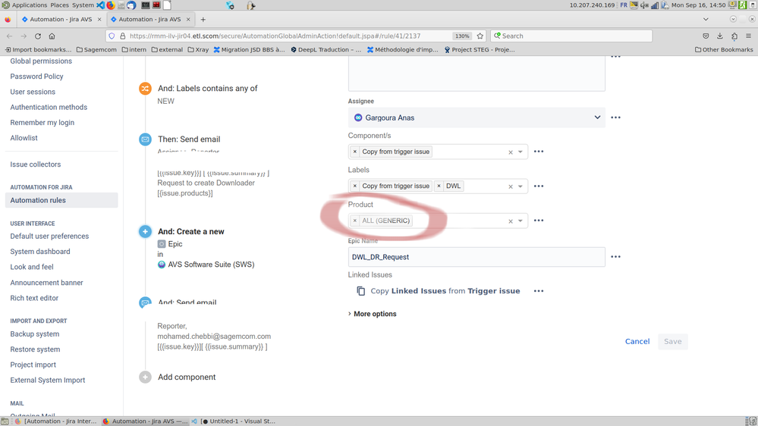Open more options for Component/s field

[x=539, y=152]
